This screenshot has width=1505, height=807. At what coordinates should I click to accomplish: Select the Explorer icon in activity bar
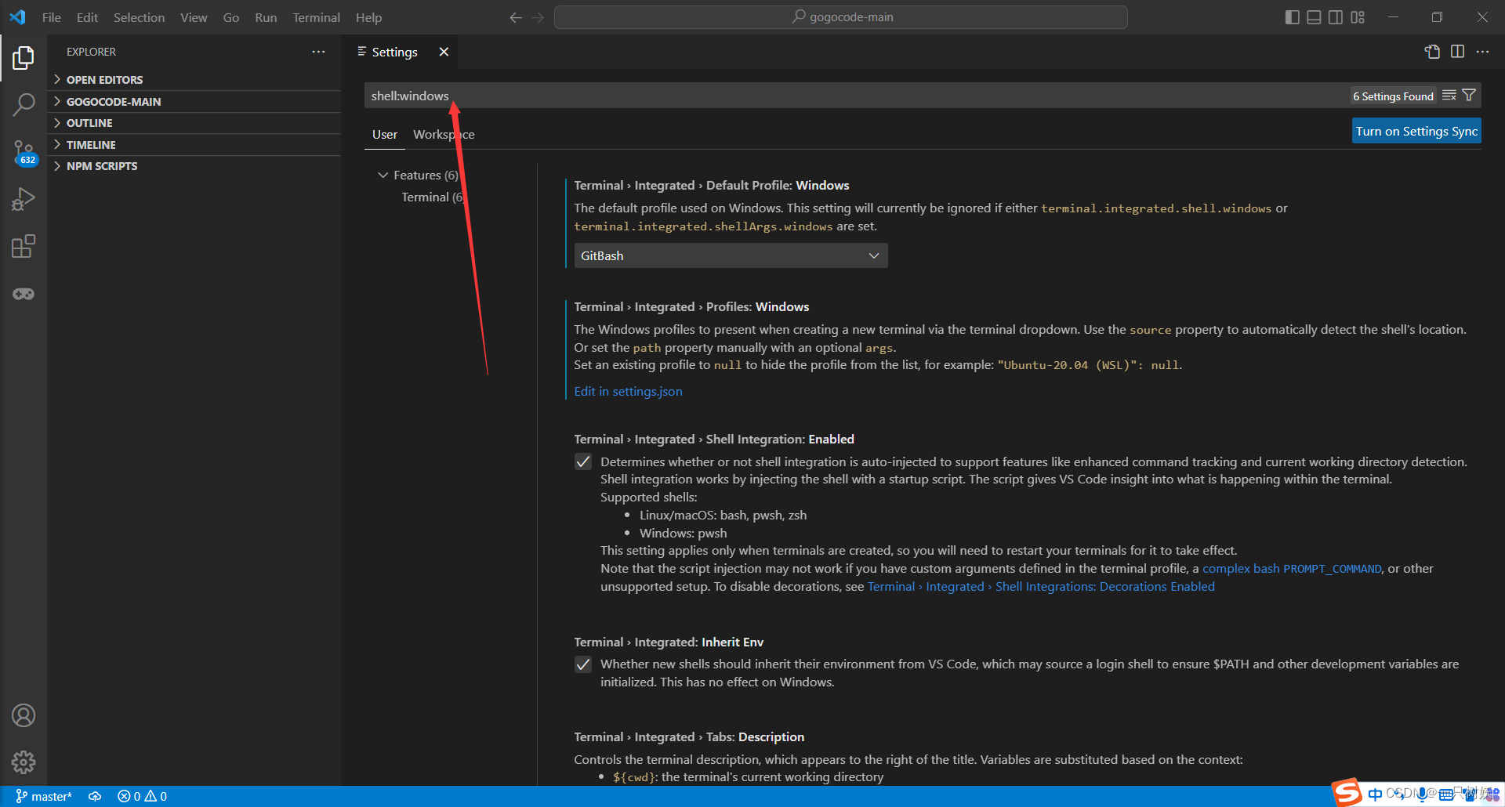(24, 57)
